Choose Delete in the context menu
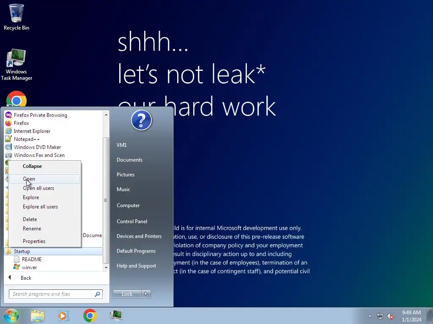The width and height of the screenshot is (433, 324). click(45, 219)
